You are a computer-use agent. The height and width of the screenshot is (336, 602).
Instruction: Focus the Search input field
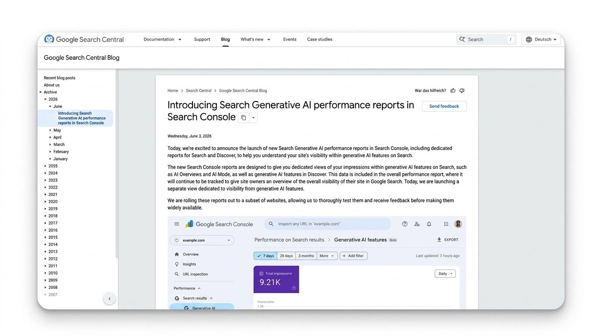(486, 39)
